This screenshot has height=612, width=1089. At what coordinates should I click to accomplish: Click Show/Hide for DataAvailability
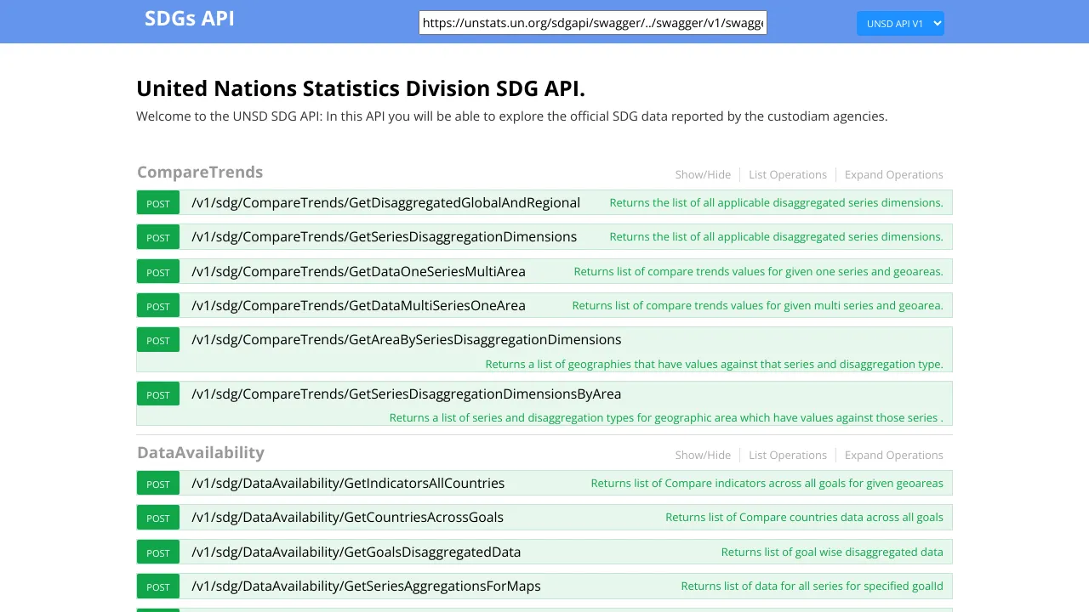(x=703, y=455)
